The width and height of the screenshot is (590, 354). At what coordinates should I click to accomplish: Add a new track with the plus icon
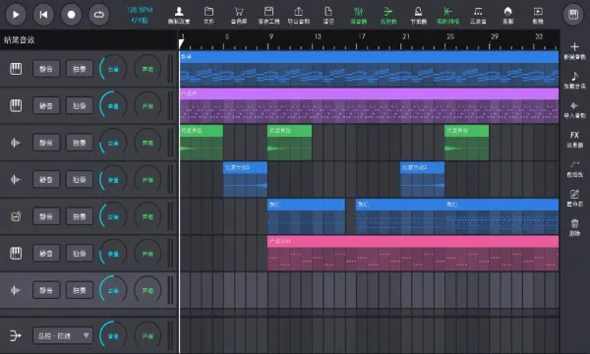(x=574, y=51)
